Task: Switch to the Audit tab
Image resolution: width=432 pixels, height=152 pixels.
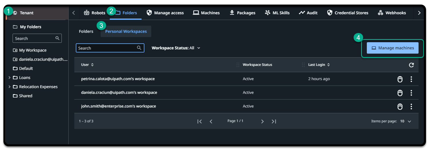Action: coord(308,13)
